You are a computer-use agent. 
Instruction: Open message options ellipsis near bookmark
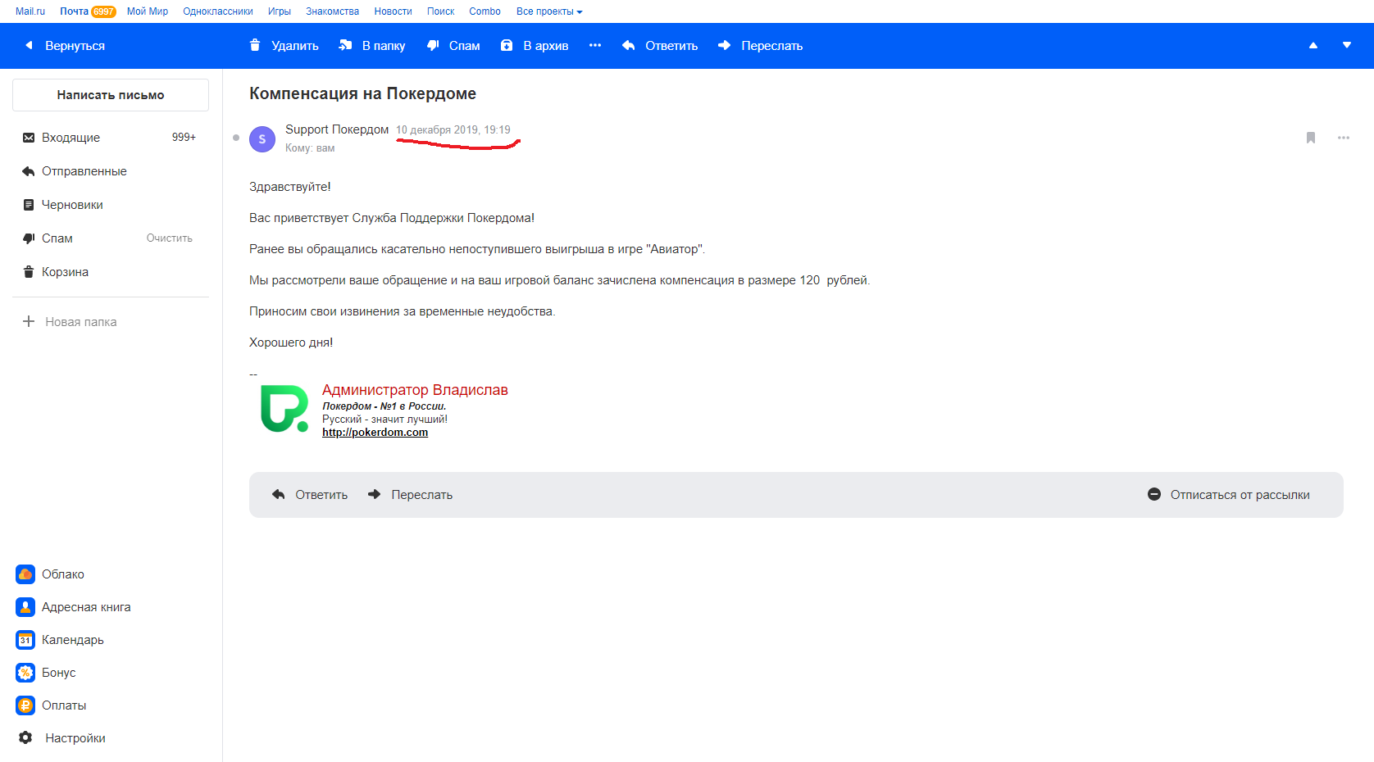point(1344,138)
